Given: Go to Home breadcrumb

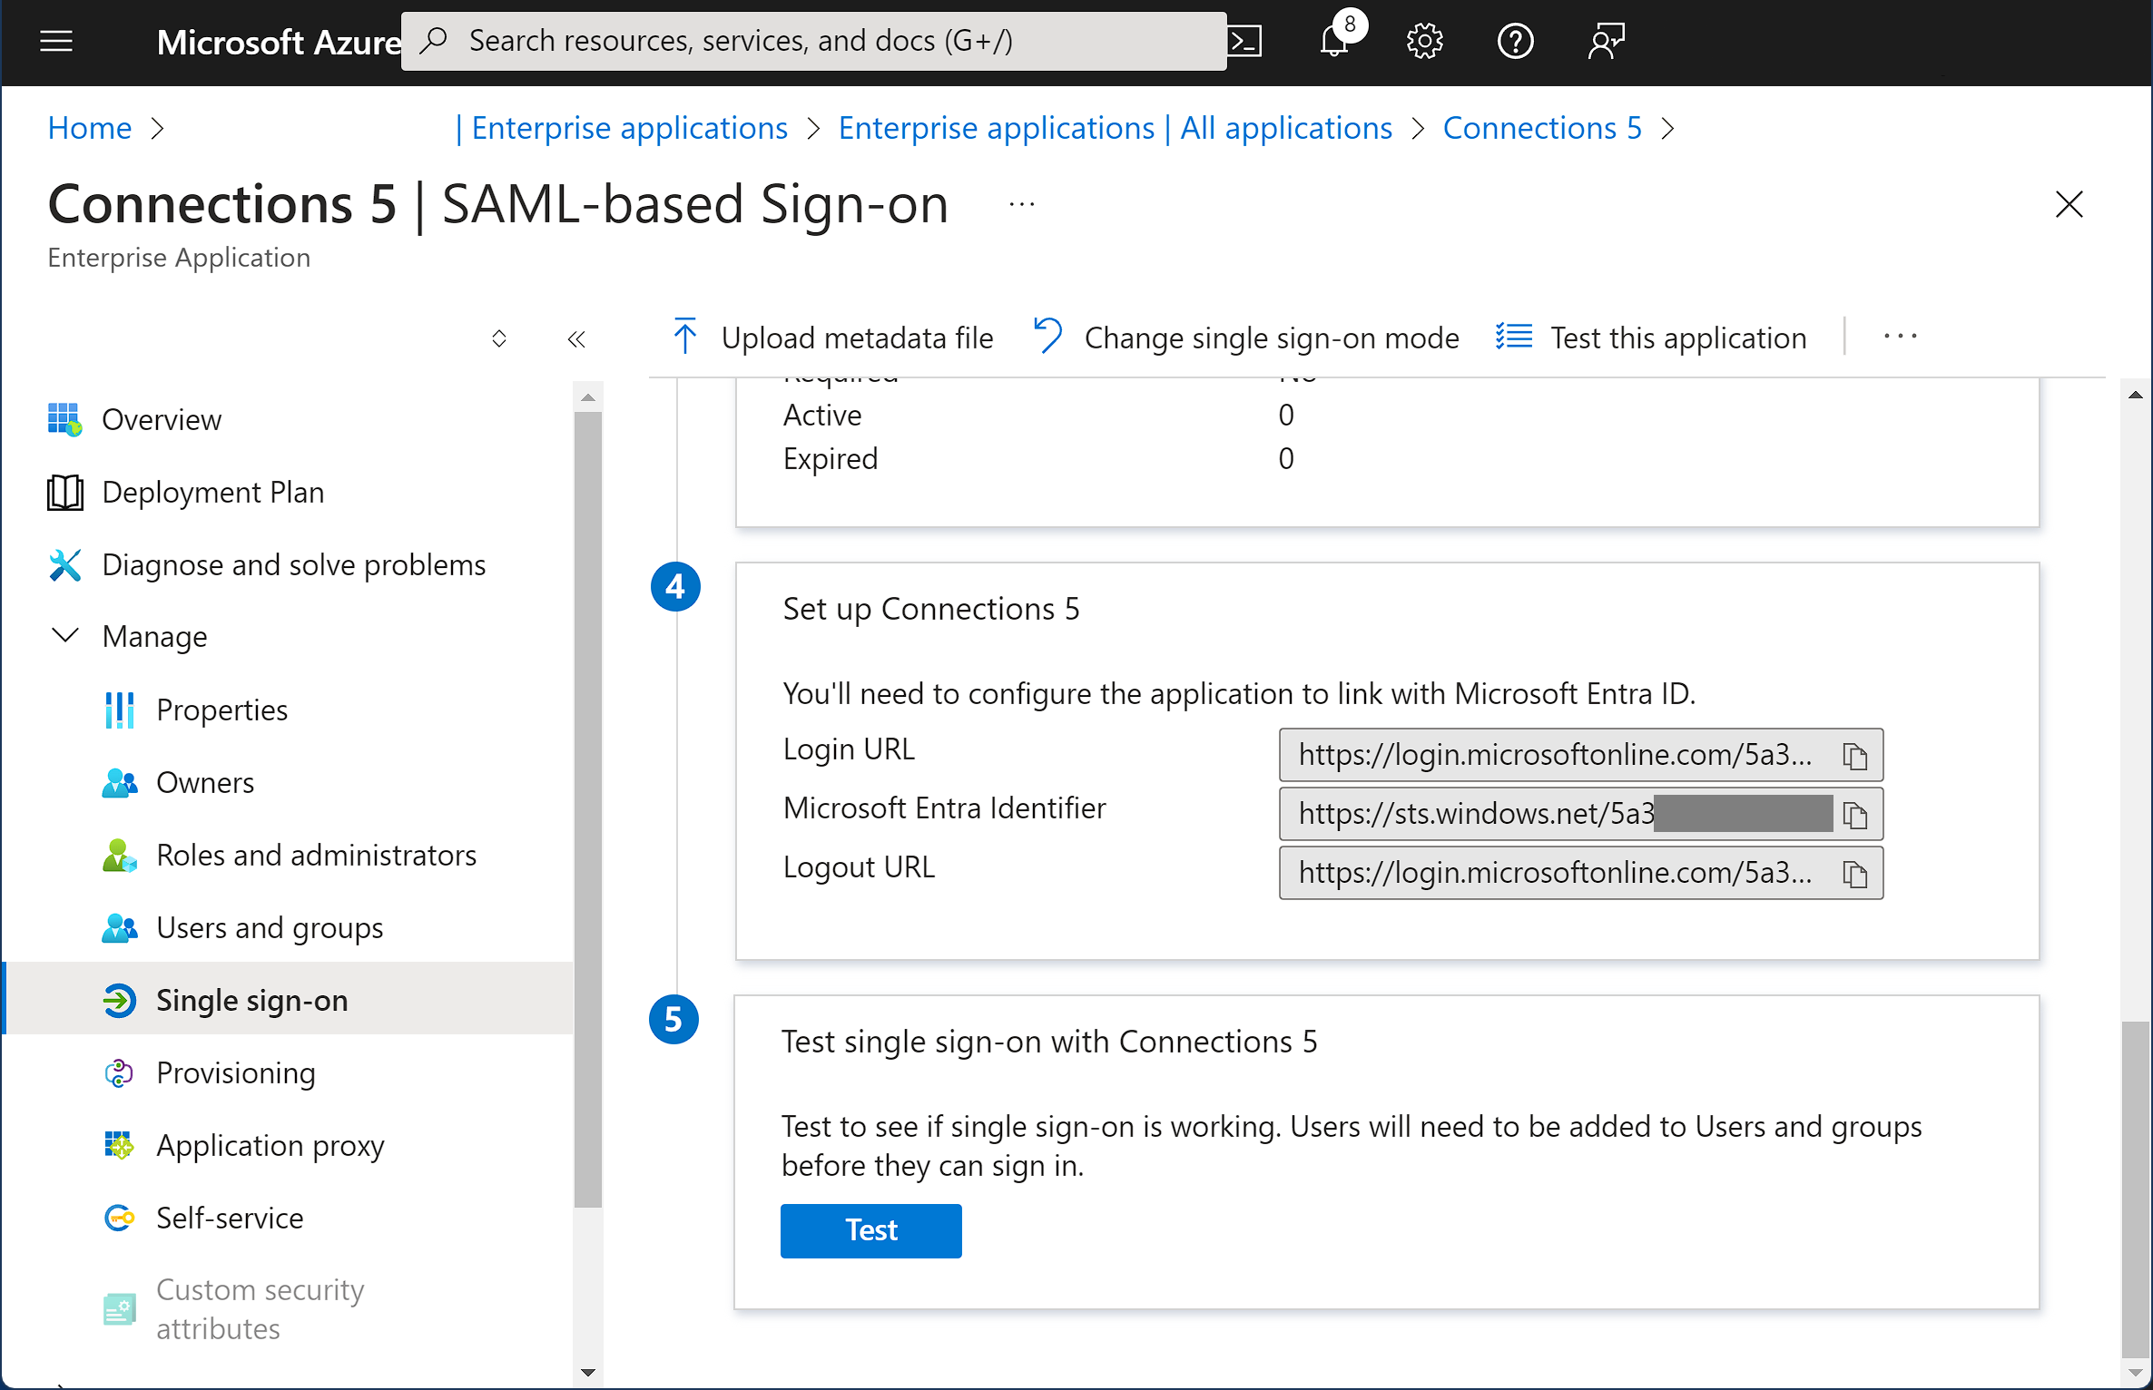Looking at the screenshot, I should pos(90,128).
